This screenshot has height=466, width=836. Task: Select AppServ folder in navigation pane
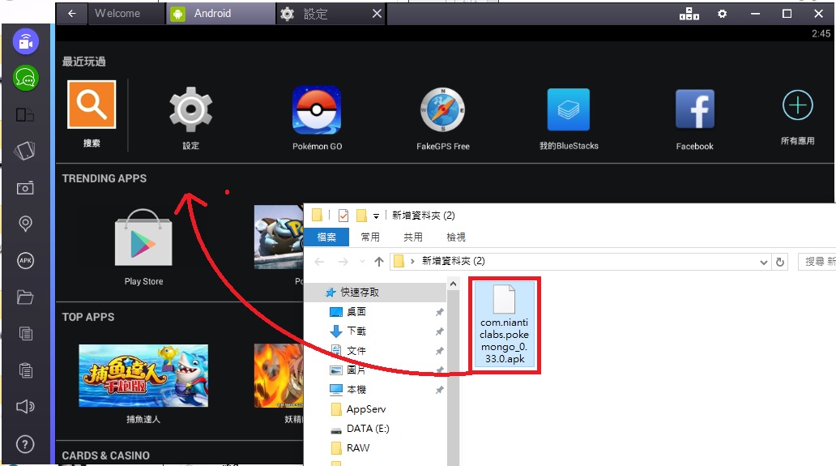[x=366, y=409]
